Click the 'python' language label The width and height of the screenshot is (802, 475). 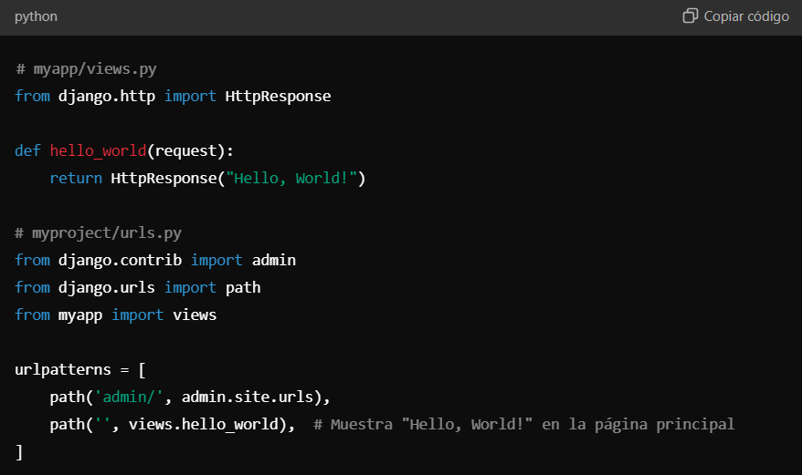[x=36, y=16]
